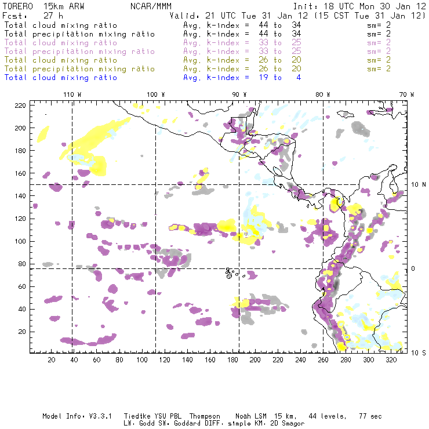Click the '77 sec' timestep text

pos(370,416)
